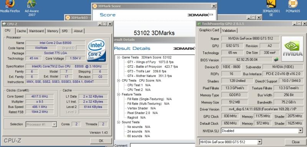Select the No sounds row
The width and height of the screenshot is (307, 147).
click(139, 127)
